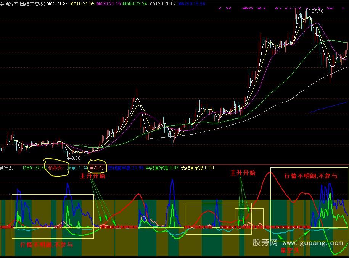
Task: Expand the 长线套牢盘:0.00 indicator
Action: [196, 167]
